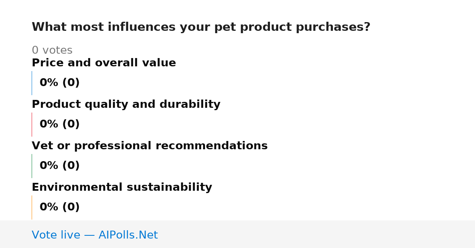Click the poll question title
Image resolution: width=475 pixels, height=248 pixels.
pos(201,27)
